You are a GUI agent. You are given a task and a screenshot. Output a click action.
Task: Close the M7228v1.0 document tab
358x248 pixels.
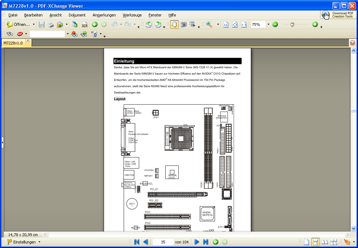28,40
